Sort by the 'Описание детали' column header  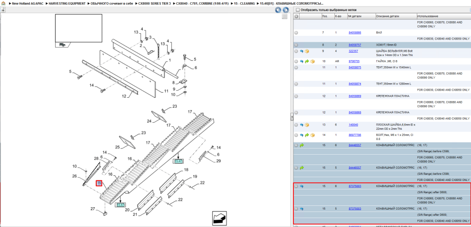[396, 16]
